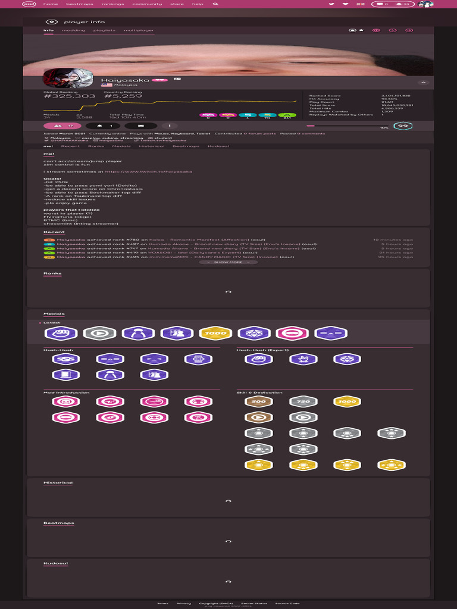The image size is (457, 609).
Task: Open the language flag selector
Action: click(361, 4)
